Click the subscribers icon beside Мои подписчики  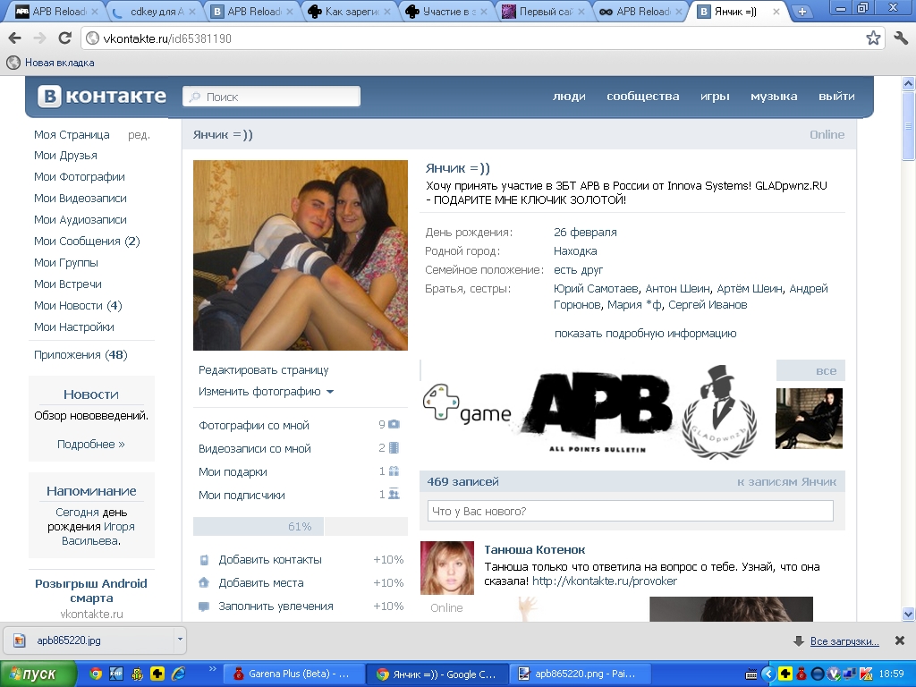point(394,495)
